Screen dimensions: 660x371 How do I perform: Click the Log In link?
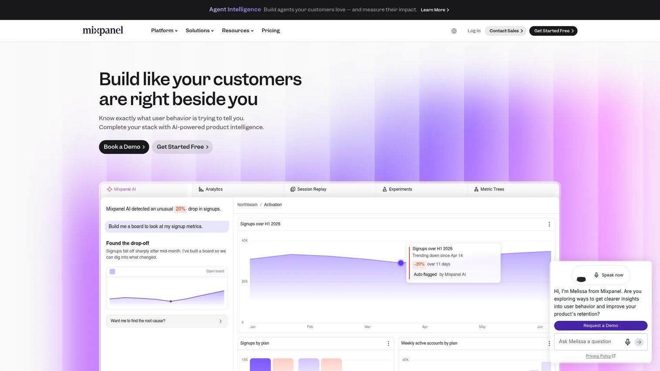coord(474,31)
